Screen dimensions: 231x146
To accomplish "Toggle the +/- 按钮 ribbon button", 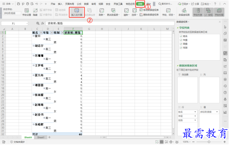I will pos(208,12).
